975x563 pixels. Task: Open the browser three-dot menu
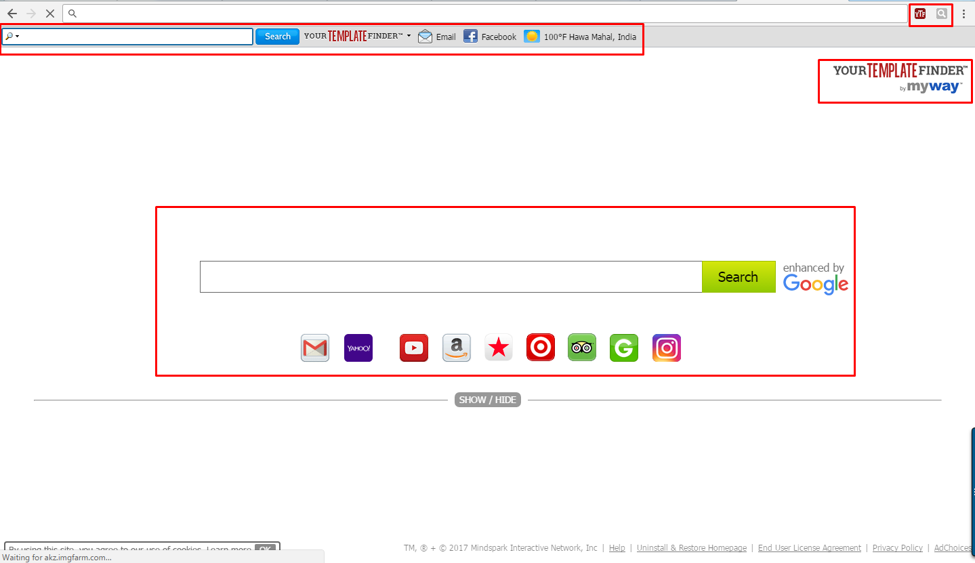pos(963,14)
